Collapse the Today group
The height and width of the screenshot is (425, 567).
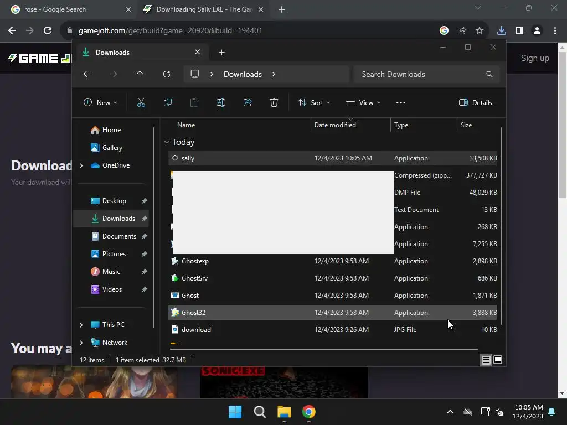167,142
